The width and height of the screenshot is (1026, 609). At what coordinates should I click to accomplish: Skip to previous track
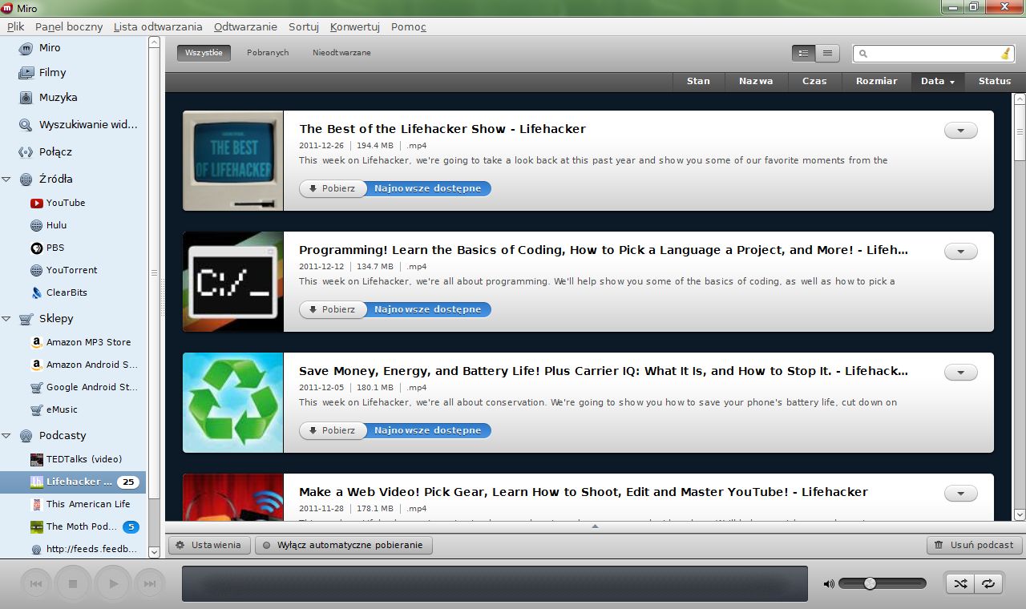pyautogui.click(x=36, y=584)
